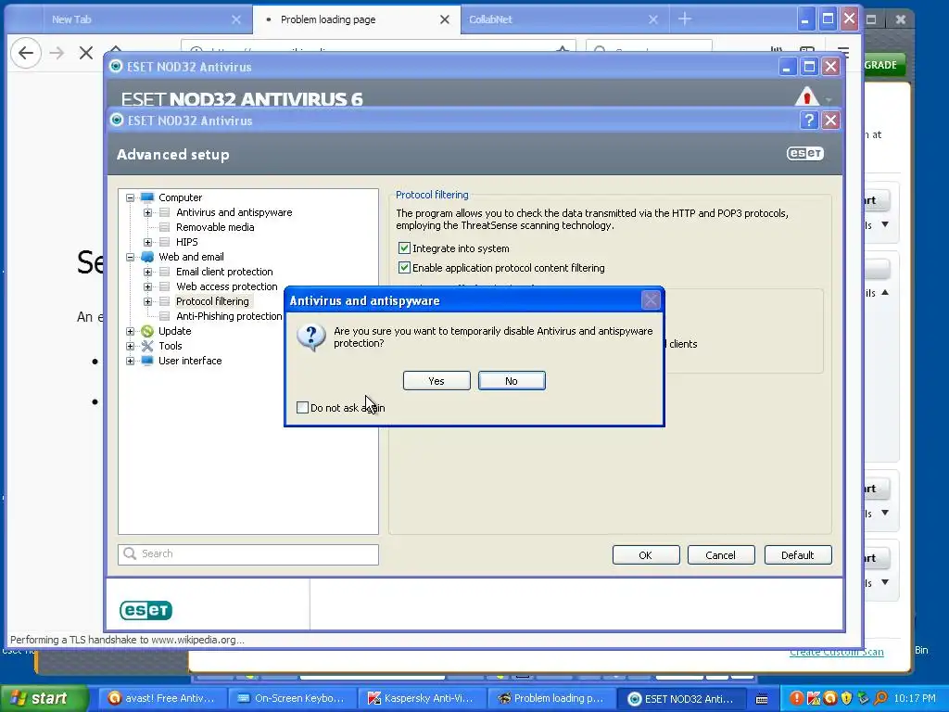Choose No in the disable protection dialog
949x712 pixels.
tap(512, 381)
